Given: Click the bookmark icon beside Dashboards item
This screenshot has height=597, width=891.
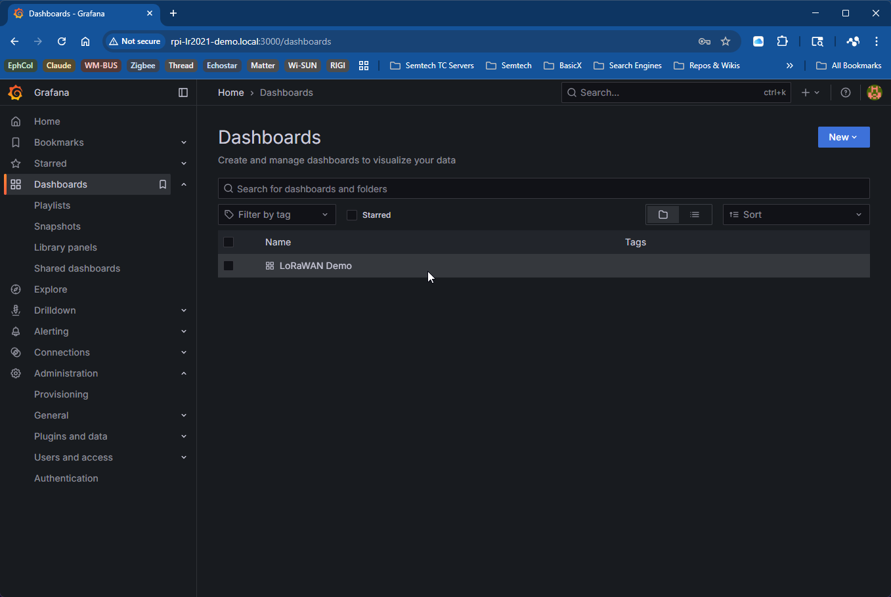Looking at the screenshot, I should point(163,184).
